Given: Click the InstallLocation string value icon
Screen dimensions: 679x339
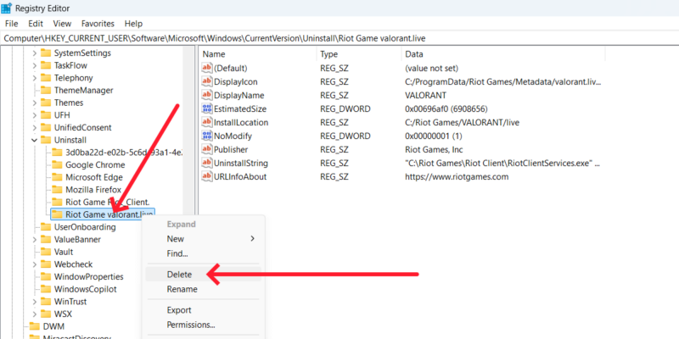Looking at the screenshot, I should click(x=207, y=123).
